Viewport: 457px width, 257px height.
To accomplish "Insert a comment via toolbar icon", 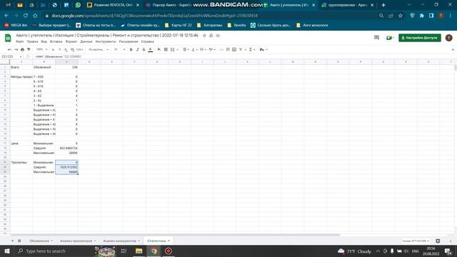I will [228, 49].
